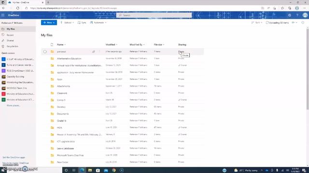Image resolution: width=309 pixels, height=173 pixels.
Task: Go to Recent in the sidebar
Action: coord(10,35)
